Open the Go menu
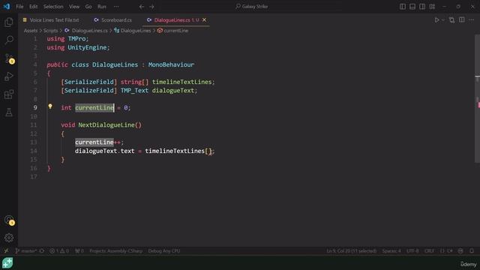The height and width of the screenshot is (270, 480). 88,7
